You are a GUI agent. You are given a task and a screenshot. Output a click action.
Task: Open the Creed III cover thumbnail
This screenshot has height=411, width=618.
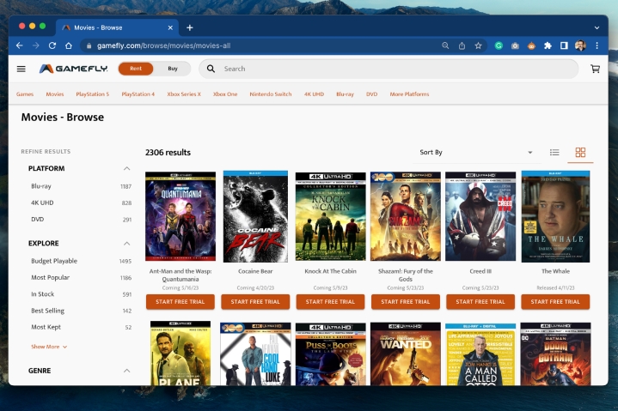pyautogui.click(x=480, y=216)
